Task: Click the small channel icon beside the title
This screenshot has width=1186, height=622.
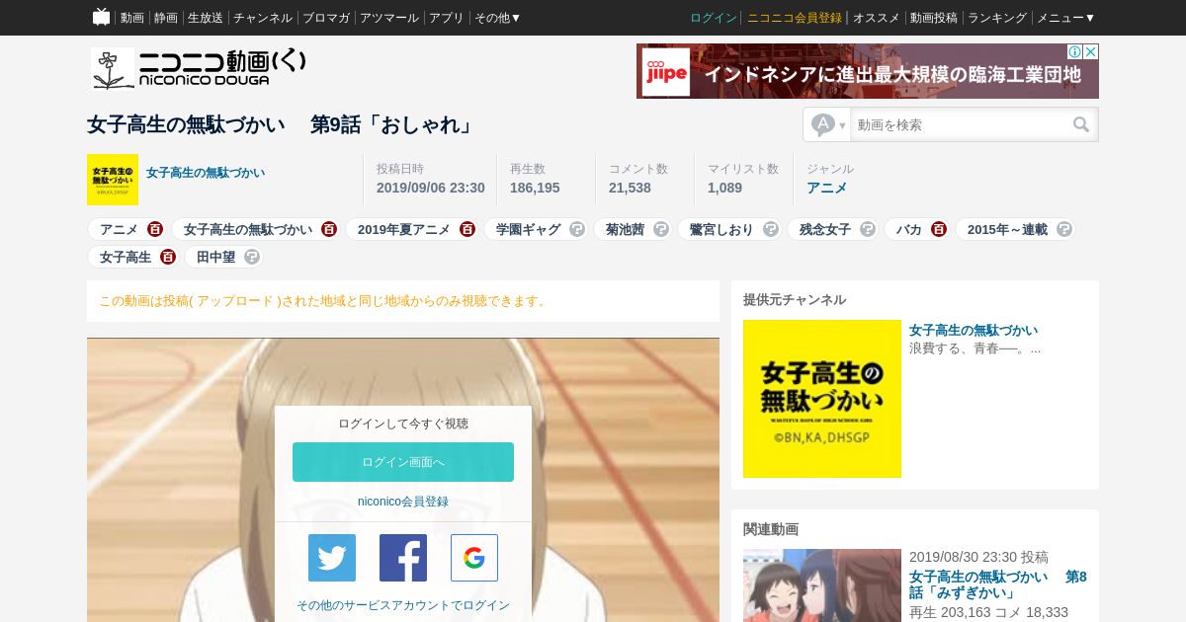Action: pyautogui.click(x=113, y=180)
